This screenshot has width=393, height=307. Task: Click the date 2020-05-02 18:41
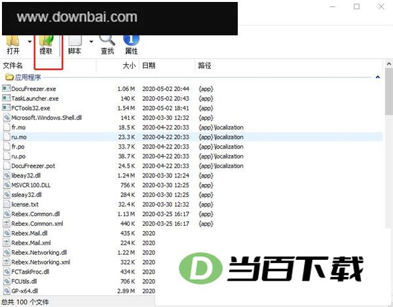pyautogui.click(x=166, y=108)
